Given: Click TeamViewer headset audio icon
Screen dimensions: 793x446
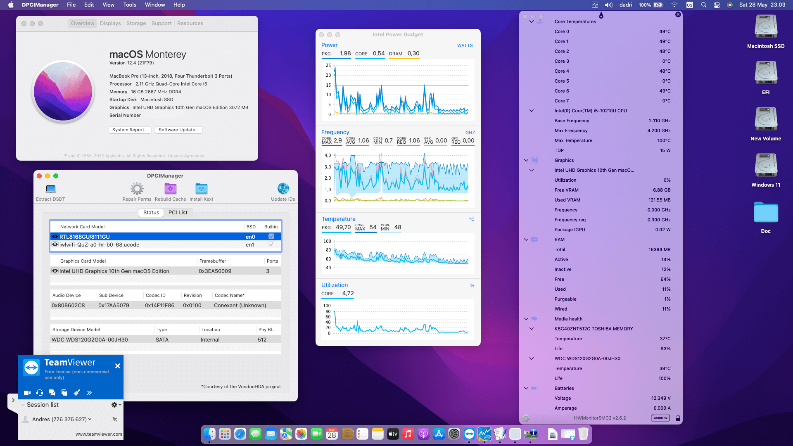Looking at the screenshot, I should point(40,393).
